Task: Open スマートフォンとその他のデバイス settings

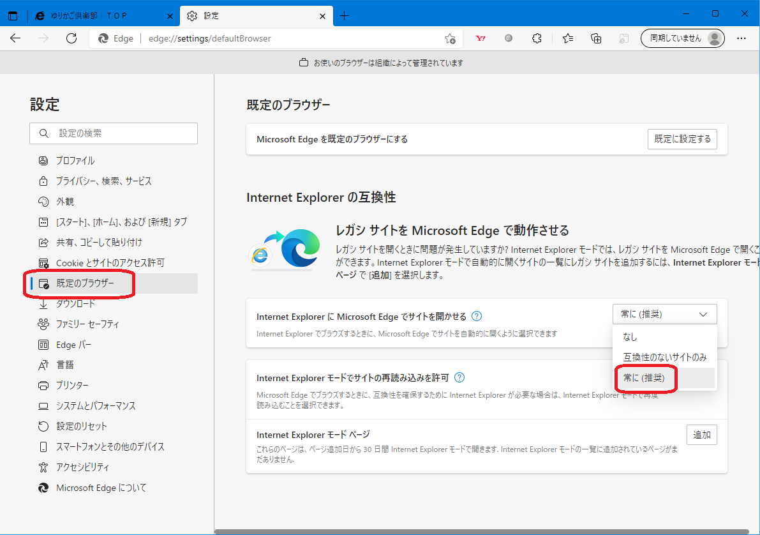Action: click(114, 446)
